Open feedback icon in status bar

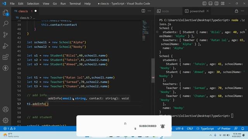236,129
